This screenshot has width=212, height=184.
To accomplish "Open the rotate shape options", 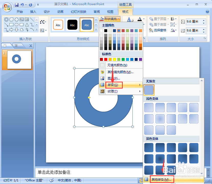I will [173, 30].
